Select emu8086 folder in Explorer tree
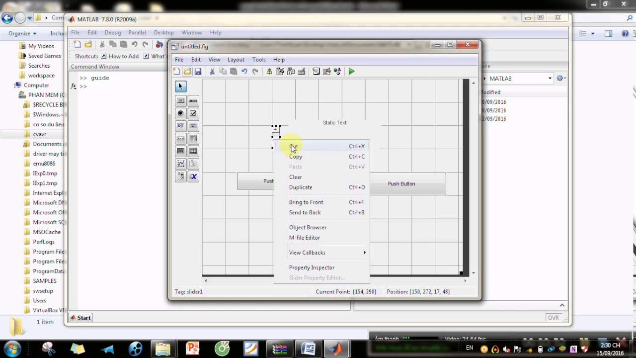Screen dimensions: 636x358 point(44,164)
